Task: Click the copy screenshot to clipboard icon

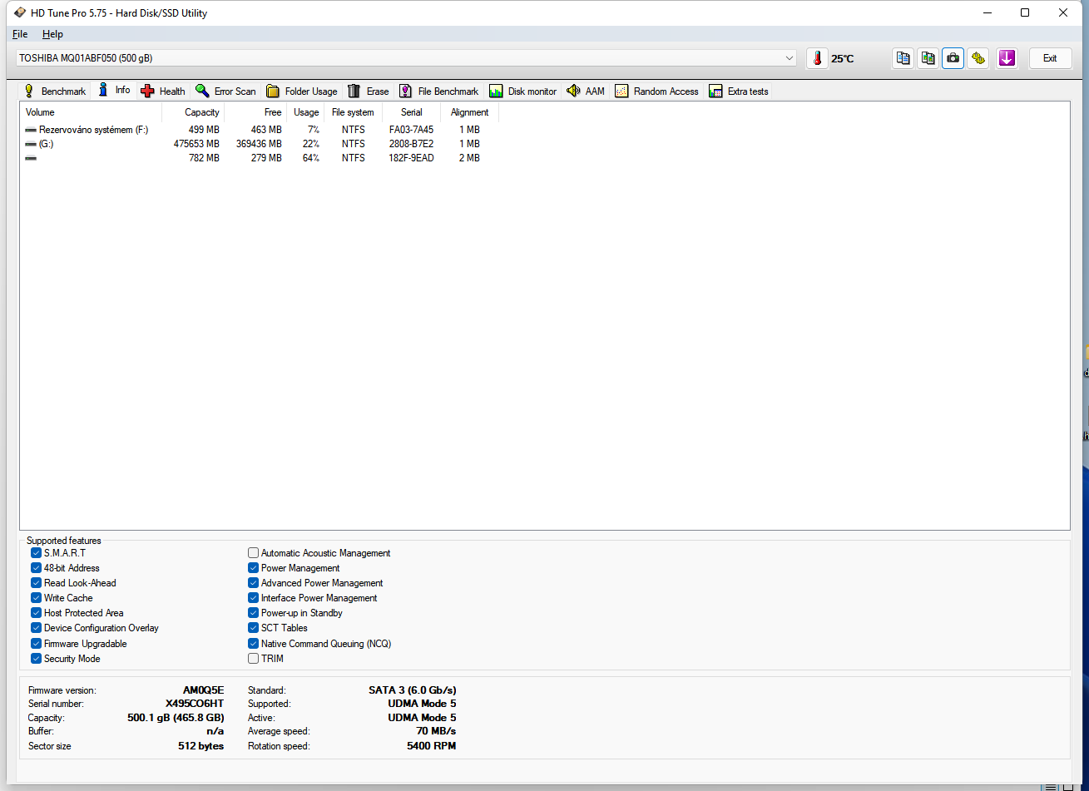Action: (x=928, y=58)
